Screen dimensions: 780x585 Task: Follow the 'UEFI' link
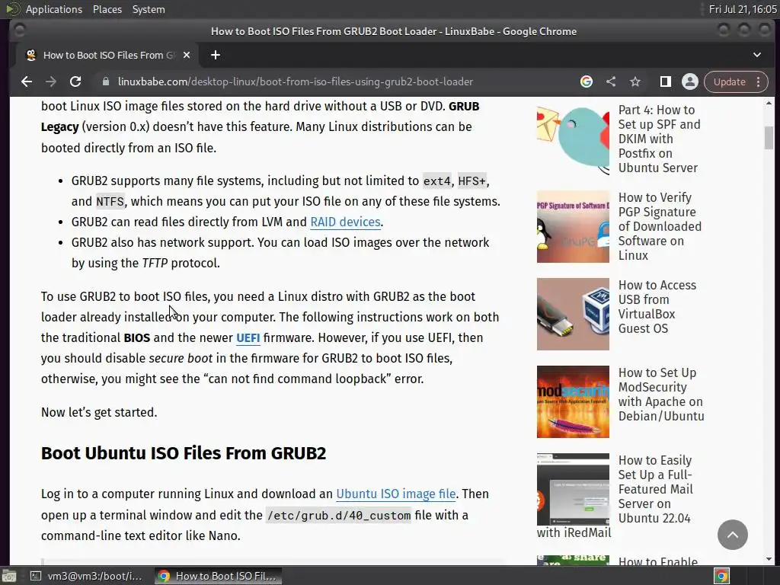tap(248, 337)
